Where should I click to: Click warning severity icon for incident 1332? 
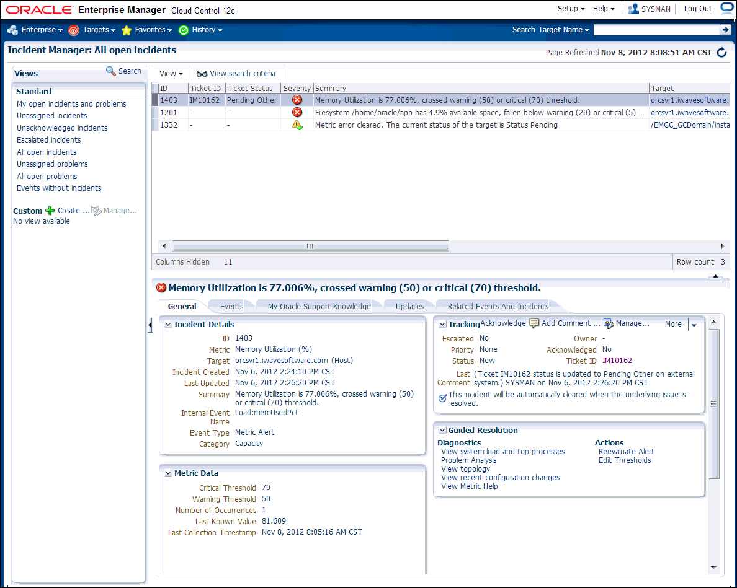pyautogui.click(x=297, y=125)
